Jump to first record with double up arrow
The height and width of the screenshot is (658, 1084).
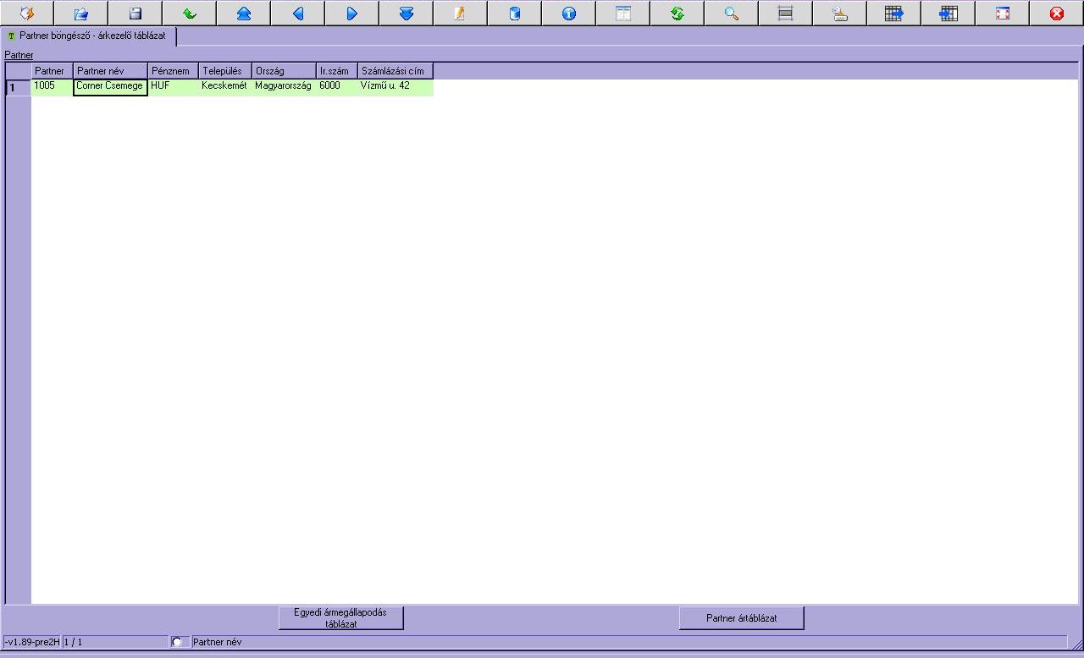(244, 14)
